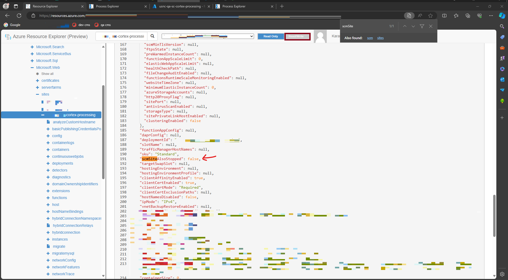508x280 pixels.
Task: Open the sidebar Drop paper-plane icon
Action: click(502, 90)
